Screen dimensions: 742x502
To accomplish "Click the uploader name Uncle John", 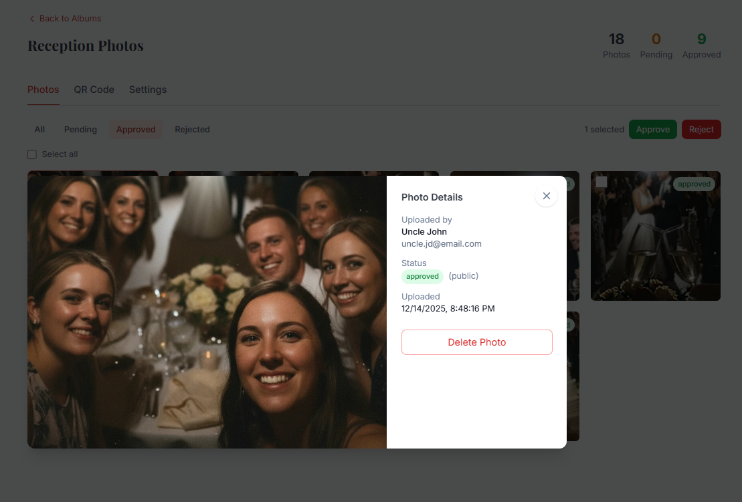I will [x=424, y=232].
